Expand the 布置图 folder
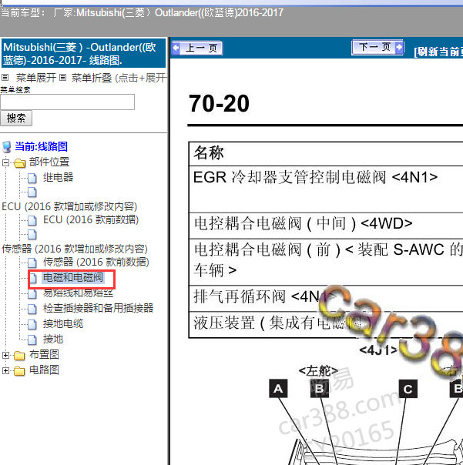The width and height of the screenshot is (463, 465). click(x=5, y=355)
